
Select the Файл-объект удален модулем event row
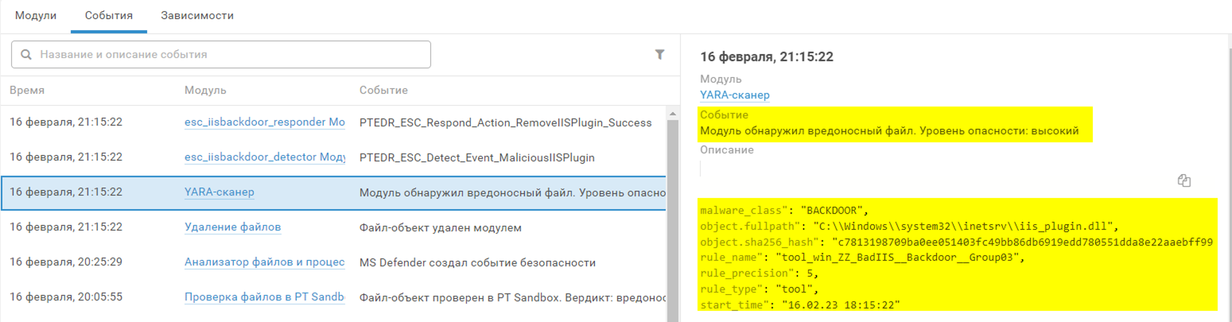tap(440, 228)
